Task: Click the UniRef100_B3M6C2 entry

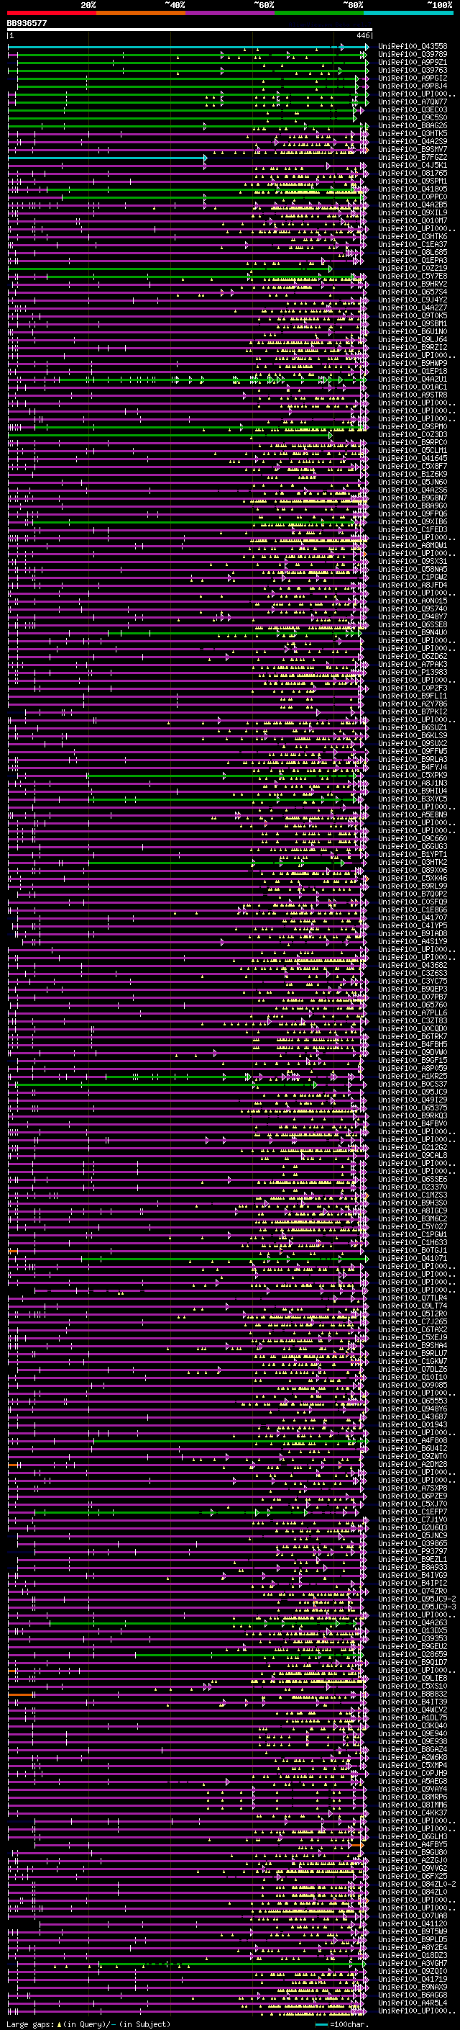Action: tap(412, 1218)
